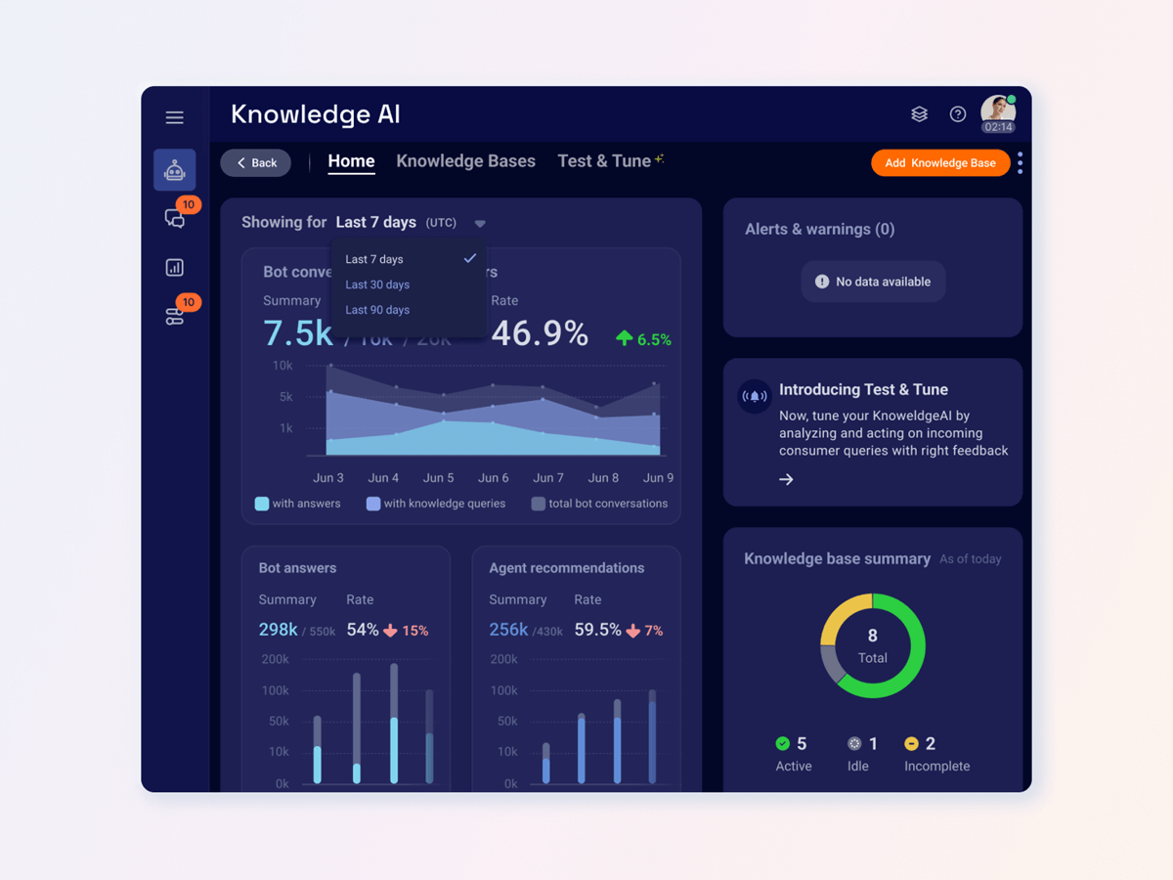The image size is (1173, 880).
Task: Open the help question mark icon
Action: point(958,114)
